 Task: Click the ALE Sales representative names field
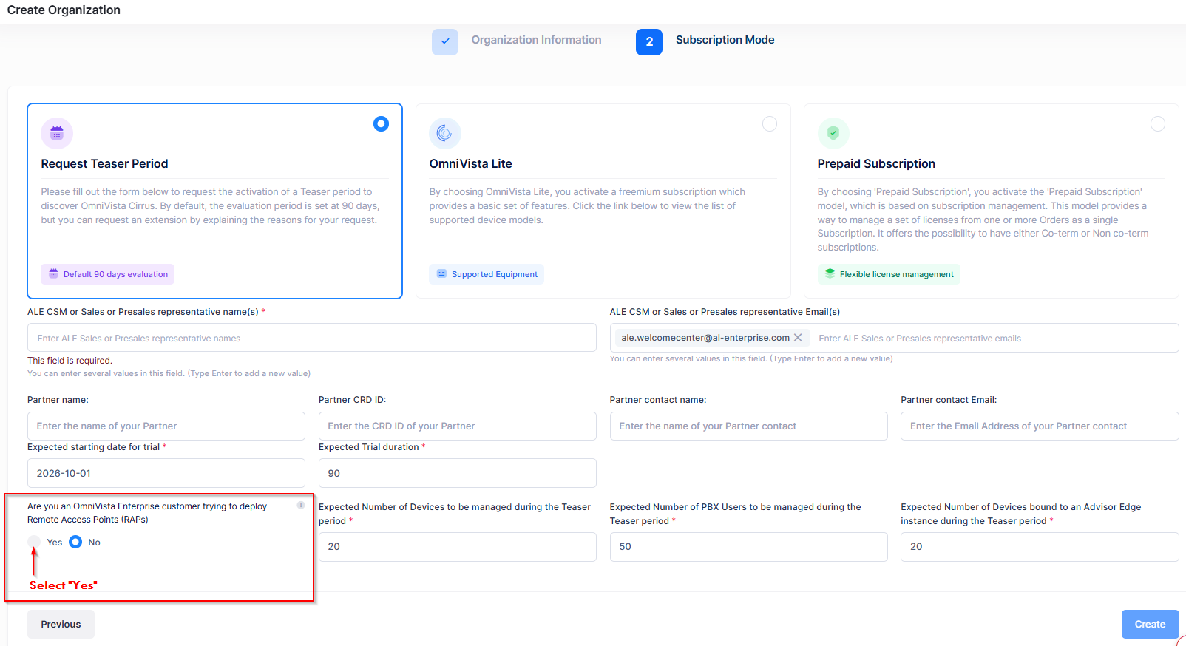312,338
